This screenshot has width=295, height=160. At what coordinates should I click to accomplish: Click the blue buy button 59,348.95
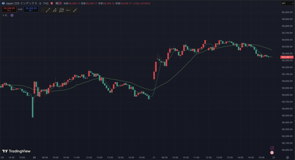click(31, 9)
